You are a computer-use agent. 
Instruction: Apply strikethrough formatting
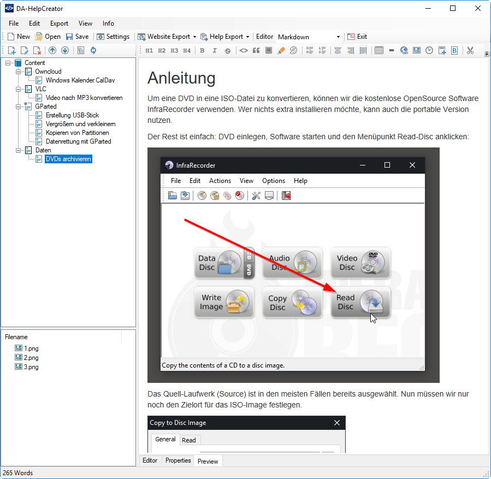[x=228, y=51]
